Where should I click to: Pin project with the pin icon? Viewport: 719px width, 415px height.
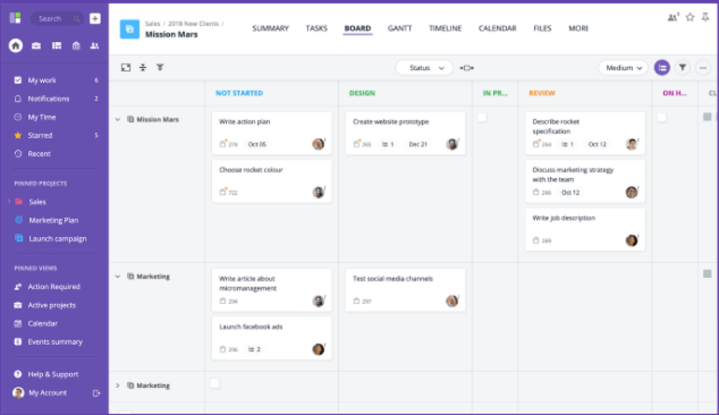(x=705, y=18)
